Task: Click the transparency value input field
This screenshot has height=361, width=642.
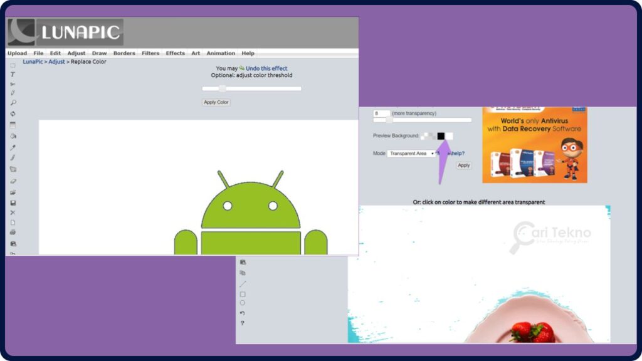Action: pyautogui.click(x=382, y=113)
